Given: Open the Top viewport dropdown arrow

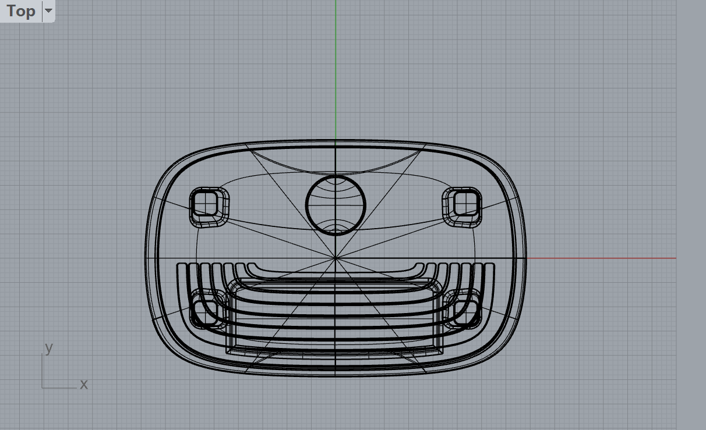Looking at the screenshot, I should click(x=48, y=11).
